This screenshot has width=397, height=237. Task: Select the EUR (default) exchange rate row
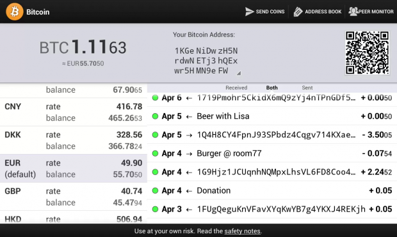(x=74, y=169)
